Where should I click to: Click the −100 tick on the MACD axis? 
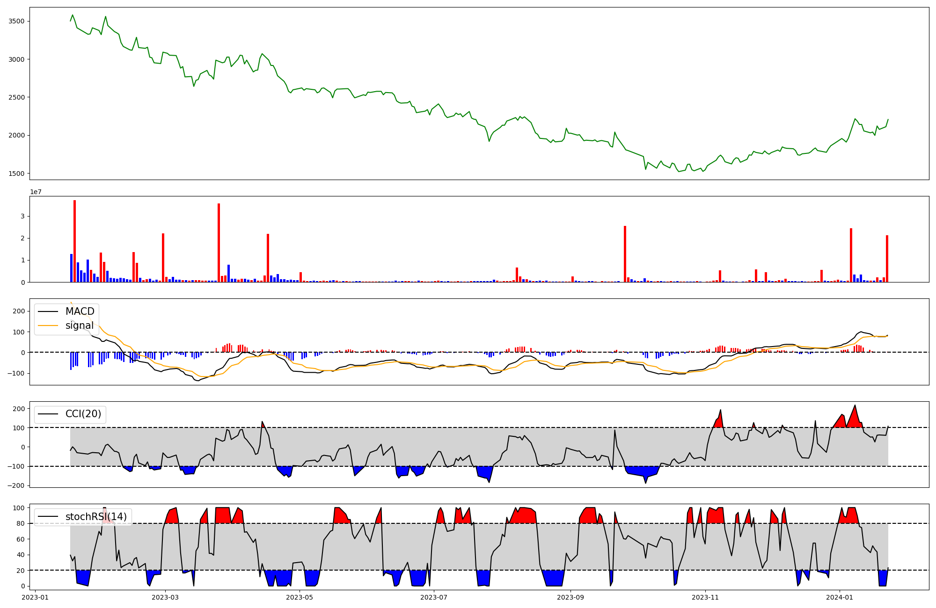coord(15,373)
